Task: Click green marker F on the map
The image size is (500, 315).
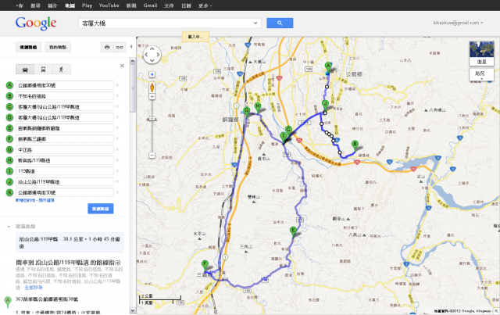Action: tap(205, 266)
